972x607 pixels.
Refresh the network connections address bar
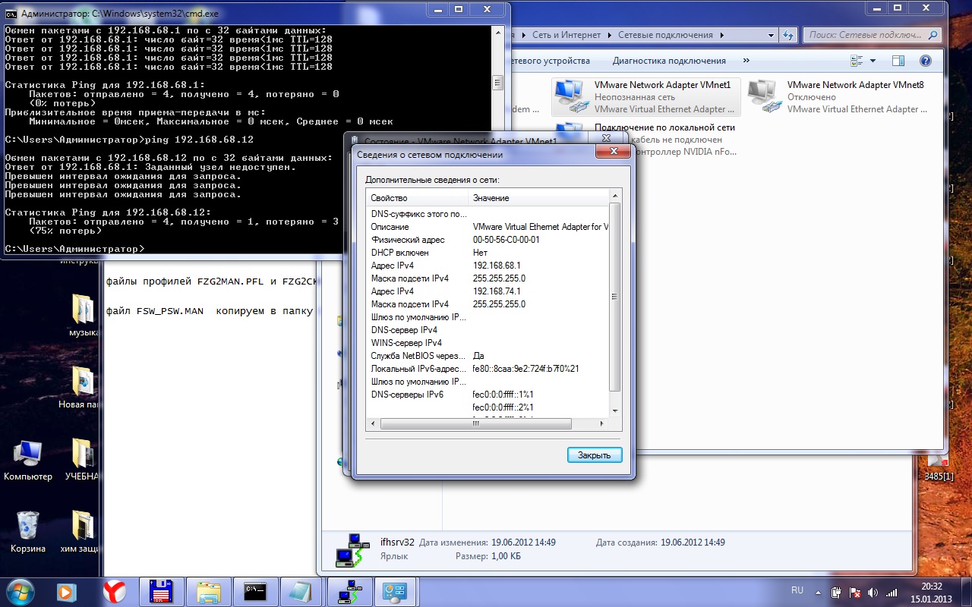click(788, 35)
